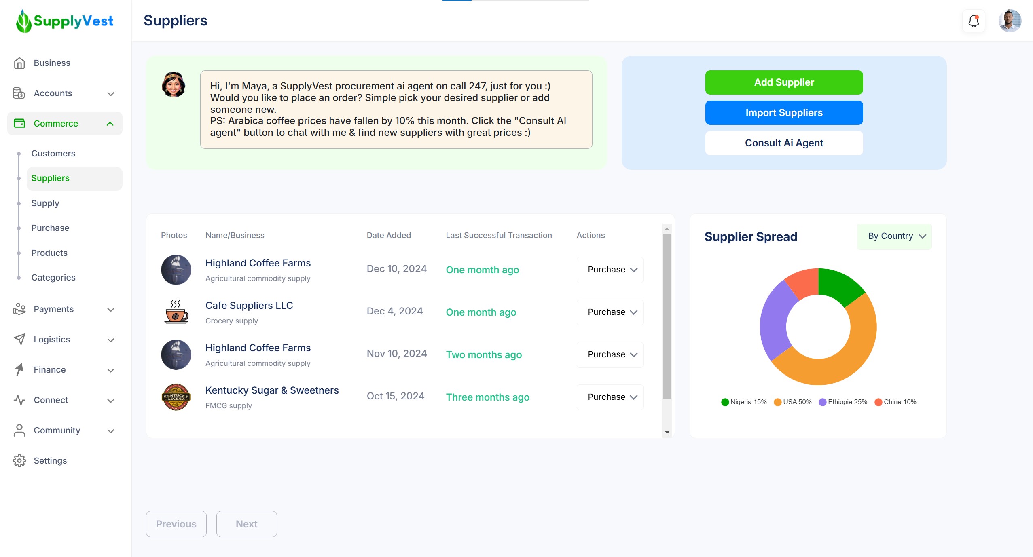
Task: Click Cafe Suppliers LLC coffee cup photo
Action: pos(176,312)
